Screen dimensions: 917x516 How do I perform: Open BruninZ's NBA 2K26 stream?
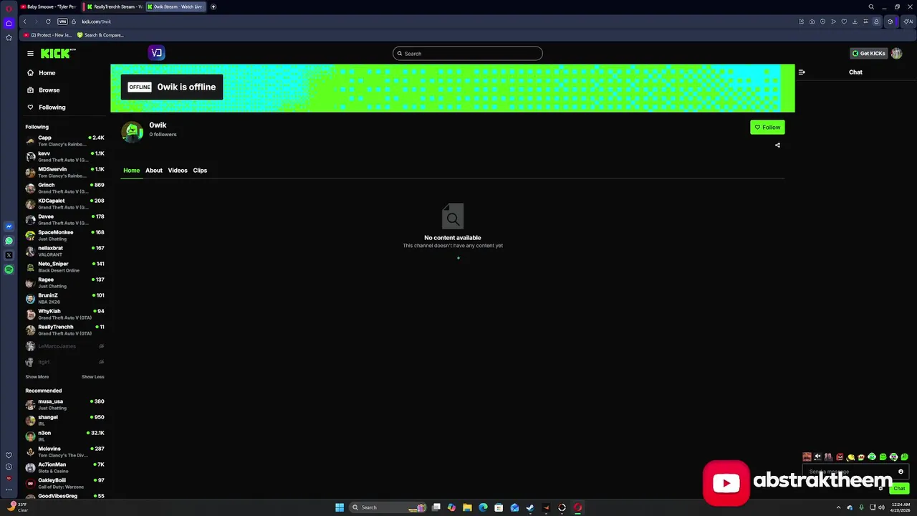pos(64,298)
